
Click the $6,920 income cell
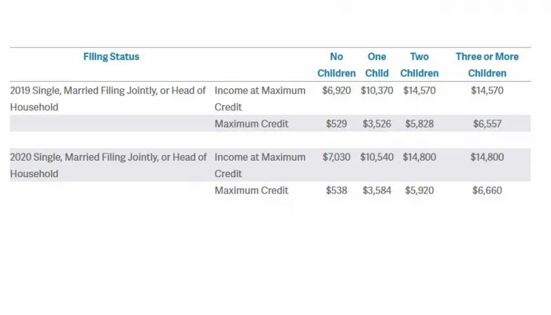[x=337, y=91]
